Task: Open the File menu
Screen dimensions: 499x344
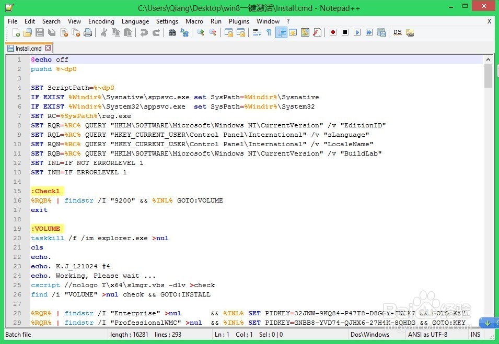Action: point(13,21)
